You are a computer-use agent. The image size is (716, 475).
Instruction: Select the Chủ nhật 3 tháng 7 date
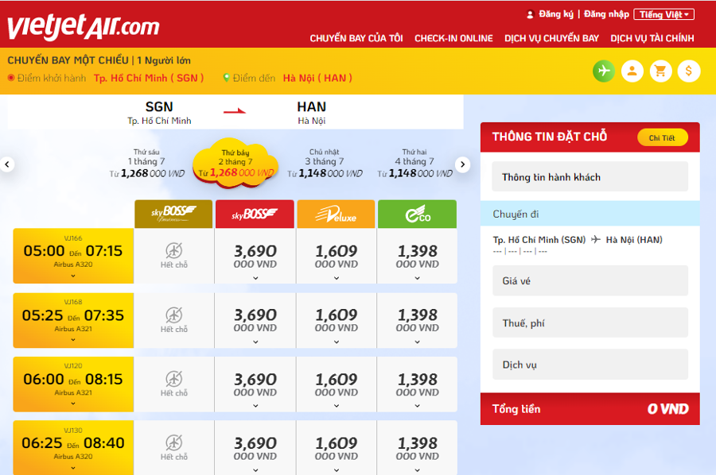(325, 163)
